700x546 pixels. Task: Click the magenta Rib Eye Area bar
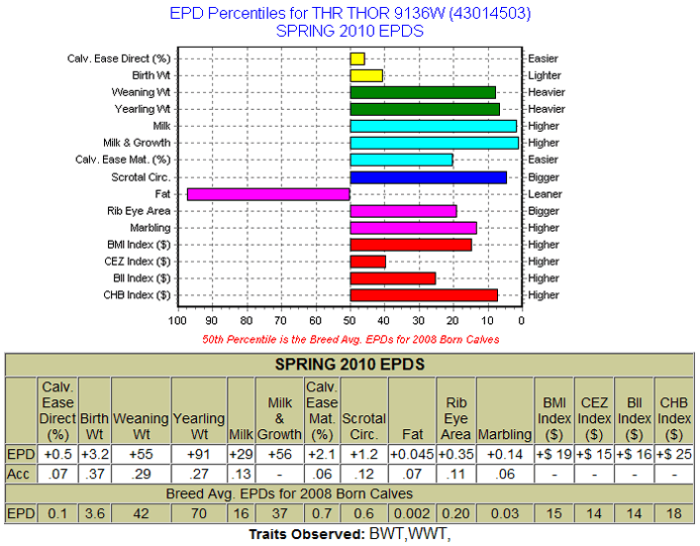point(403,211)
